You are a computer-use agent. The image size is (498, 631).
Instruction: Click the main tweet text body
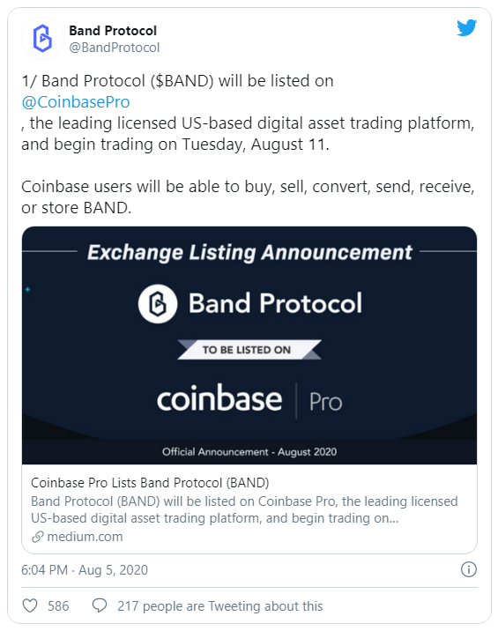[248, 144]
